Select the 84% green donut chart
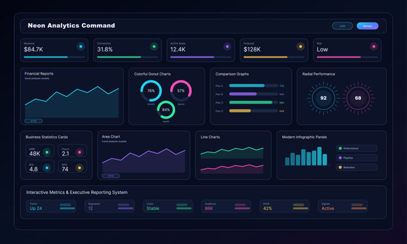The width and height of the screenshot is (407, 244). (x=166, y=110)
